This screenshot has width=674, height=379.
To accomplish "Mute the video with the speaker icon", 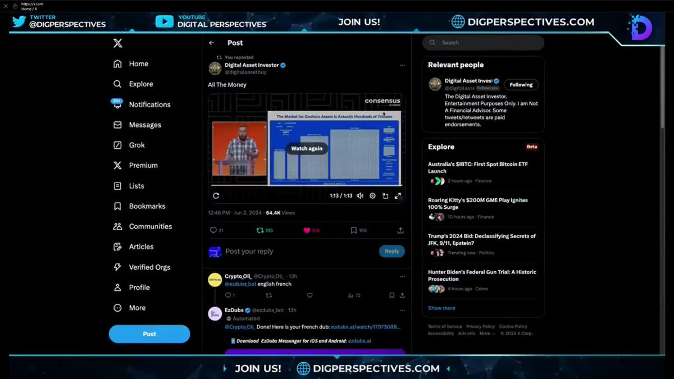I will click(x=359, y=196).
